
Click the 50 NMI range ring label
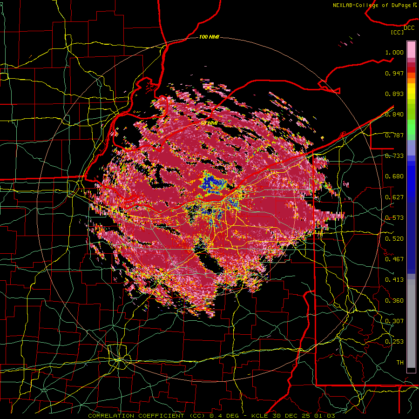[x=209, y=123]
